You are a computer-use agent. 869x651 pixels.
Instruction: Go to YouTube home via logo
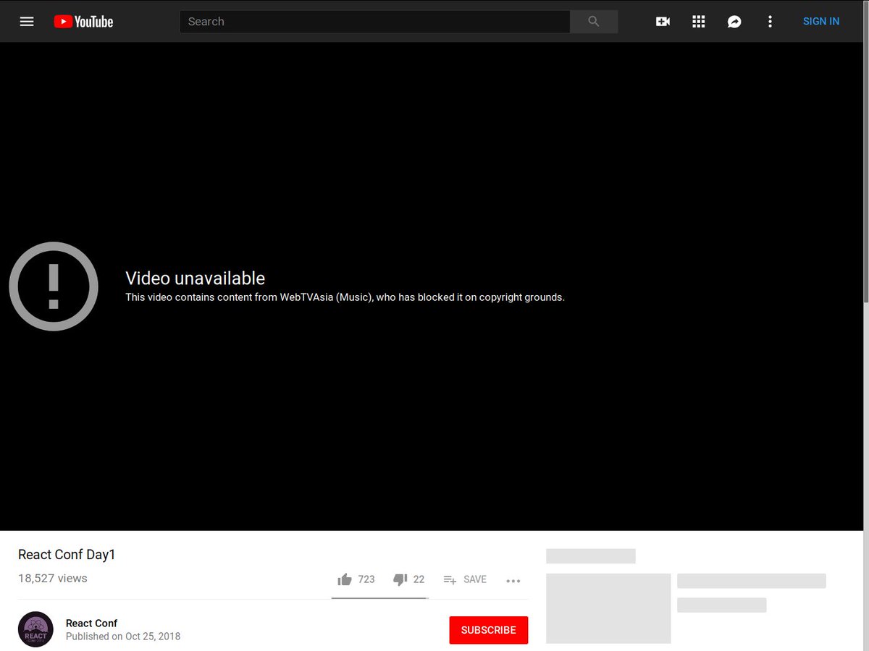(x=83, y=22)
